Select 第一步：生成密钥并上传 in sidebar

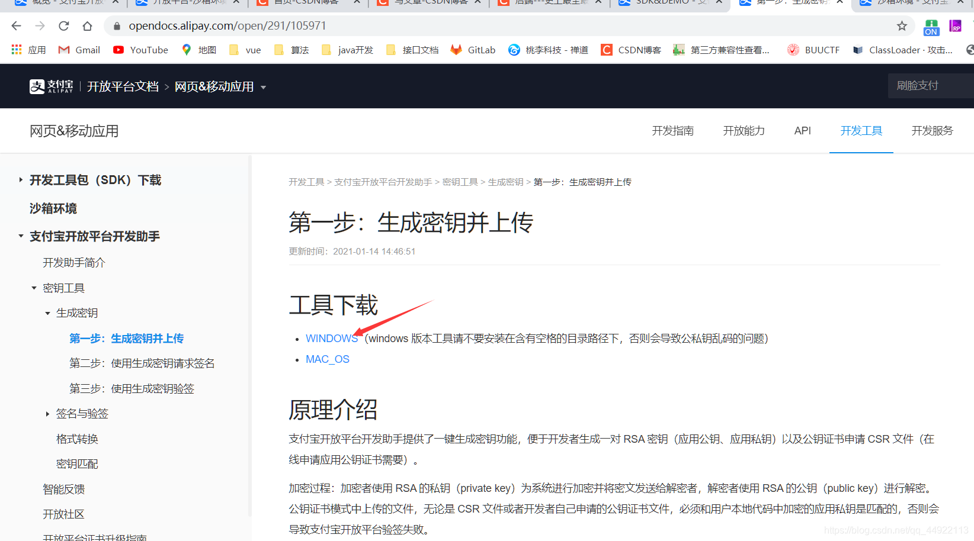126,339
